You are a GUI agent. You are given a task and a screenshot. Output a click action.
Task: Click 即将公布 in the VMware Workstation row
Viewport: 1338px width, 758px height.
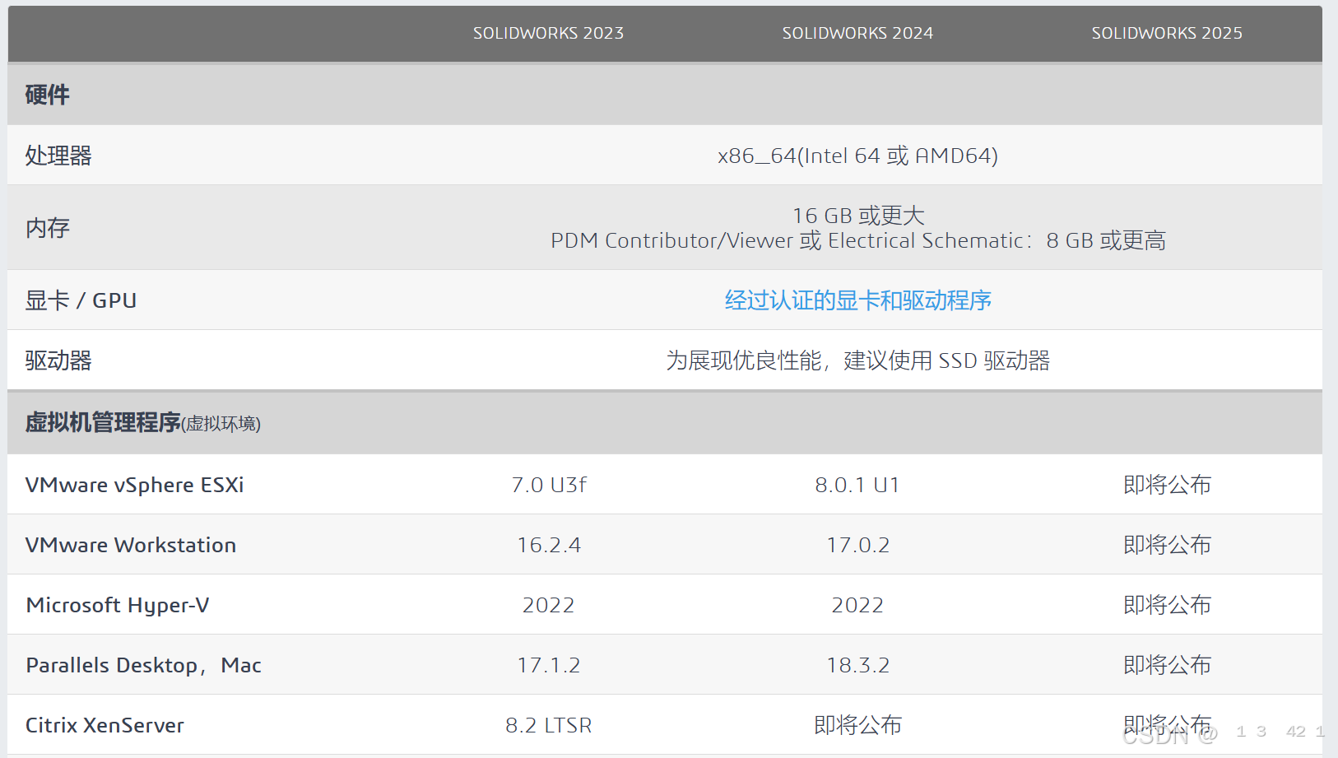(x=1167, y=545)
